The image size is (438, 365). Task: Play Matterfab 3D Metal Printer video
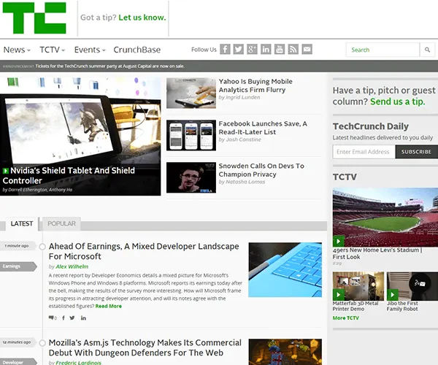click(338, 295)
